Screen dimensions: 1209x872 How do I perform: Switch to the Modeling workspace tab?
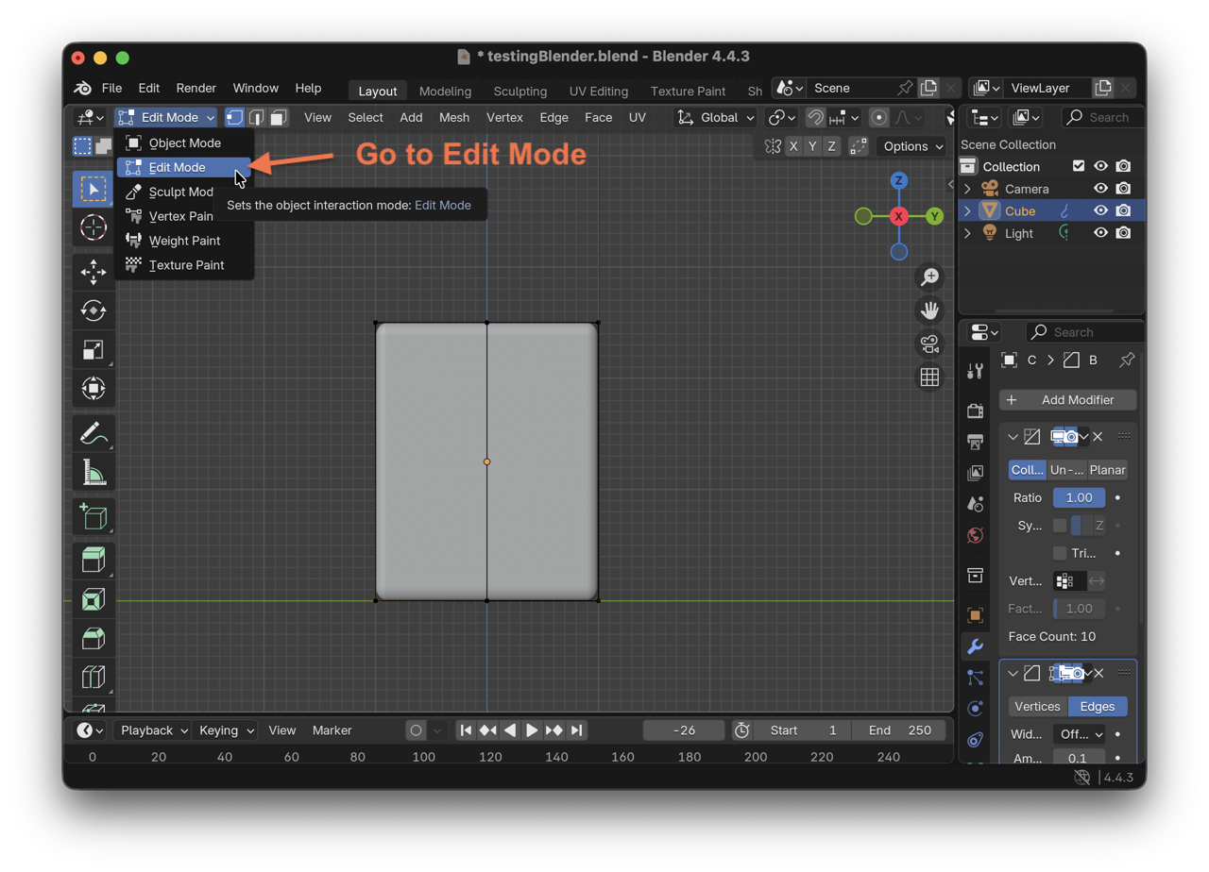pos(444,92)
